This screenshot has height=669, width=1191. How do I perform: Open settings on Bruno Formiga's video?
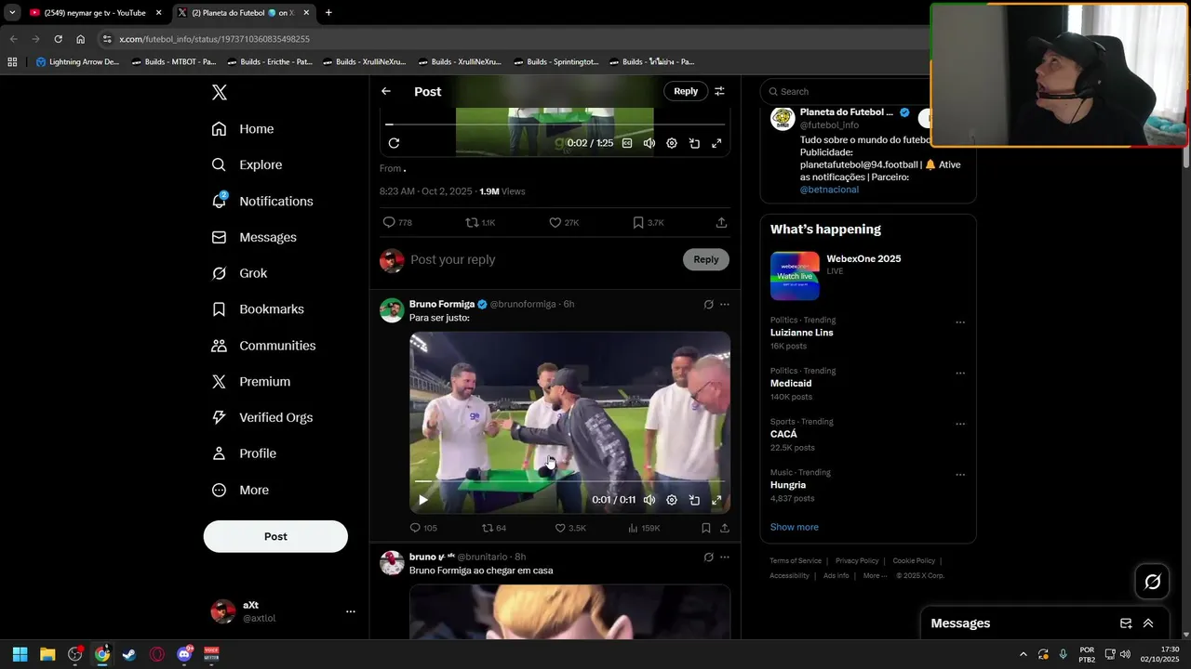672,500
